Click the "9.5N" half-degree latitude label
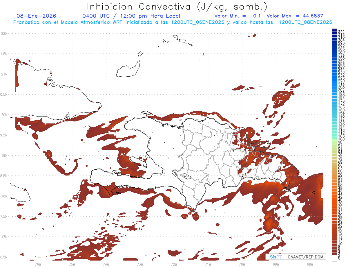This screenshot has height=268, width=348. 4,135
